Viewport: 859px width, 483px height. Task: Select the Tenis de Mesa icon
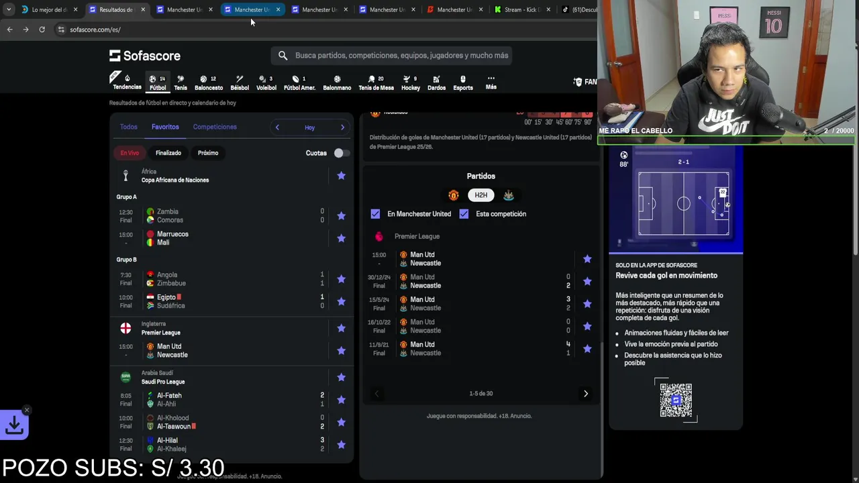click(376, 82)
